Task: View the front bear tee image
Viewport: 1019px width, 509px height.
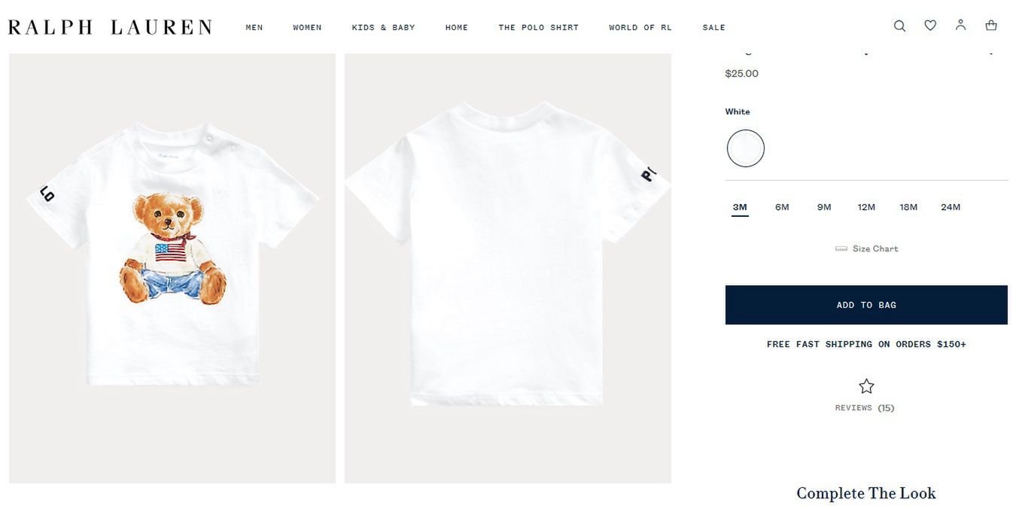Action: [172, 268]
